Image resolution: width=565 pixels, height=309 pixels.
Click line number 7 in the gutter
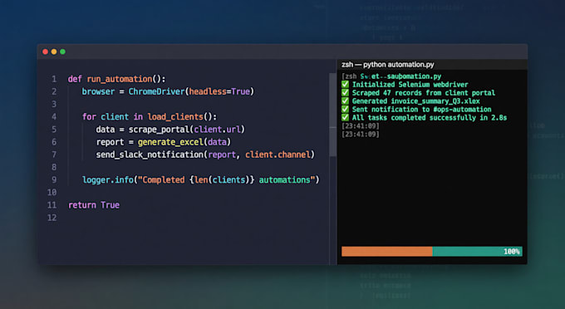tap(54, 154)
